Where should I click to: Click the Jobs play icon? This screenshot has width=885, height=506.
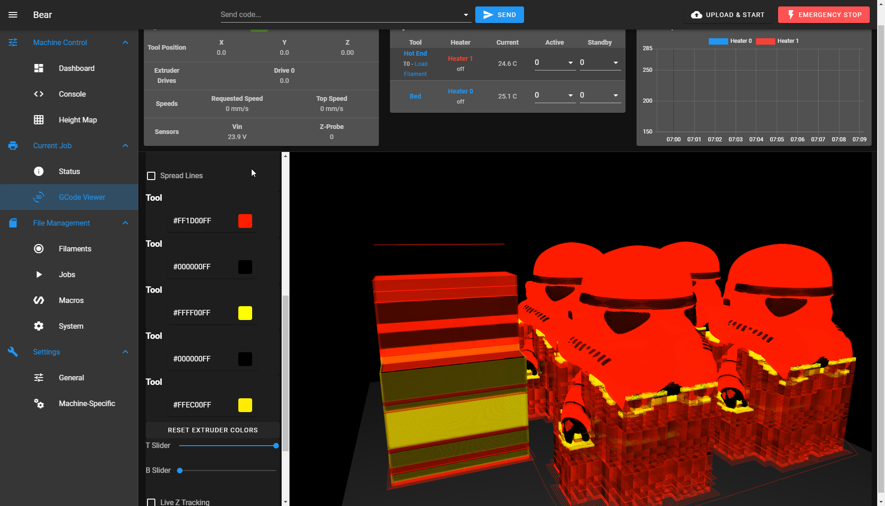[x=39, y=274]
